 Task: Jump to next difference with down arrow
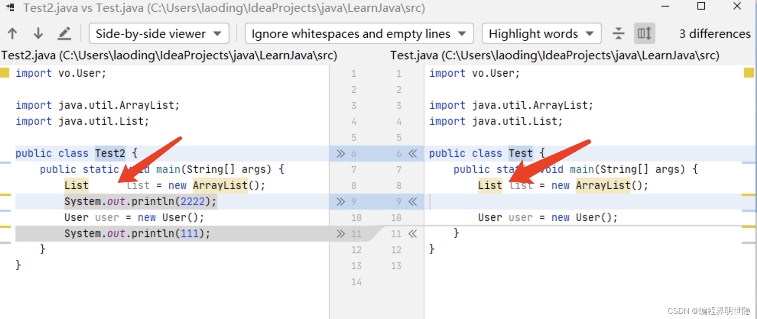click(38, 34)
